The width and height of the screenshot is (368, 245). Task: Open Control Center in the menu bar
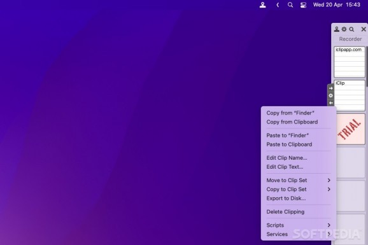(x=303, y=5)
